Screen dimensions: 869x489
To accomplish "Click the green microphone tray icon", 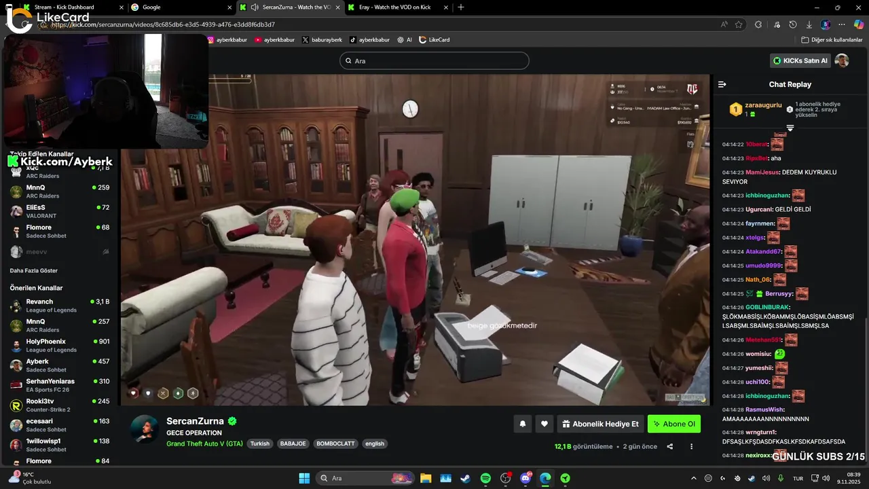I will point(781,478).
